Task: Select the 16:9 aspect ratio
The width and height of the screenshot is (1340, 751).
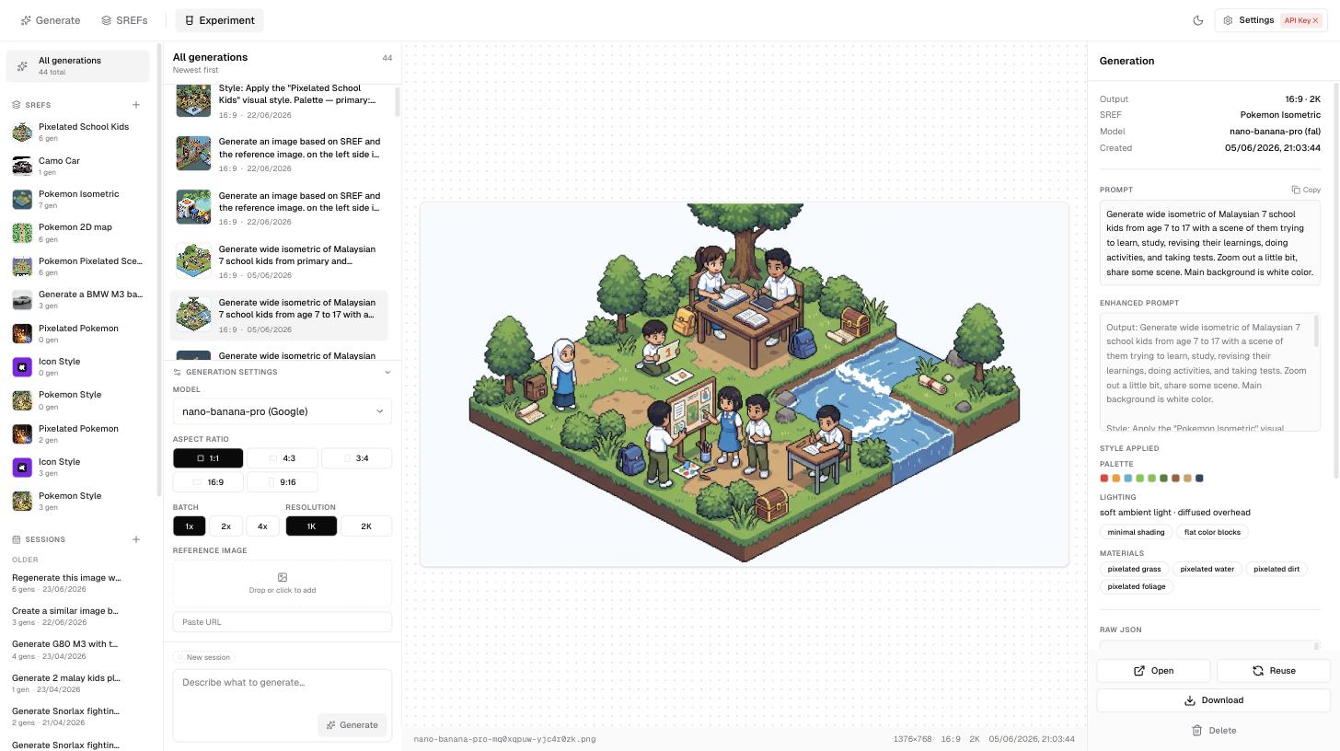Action: [208, 481]
